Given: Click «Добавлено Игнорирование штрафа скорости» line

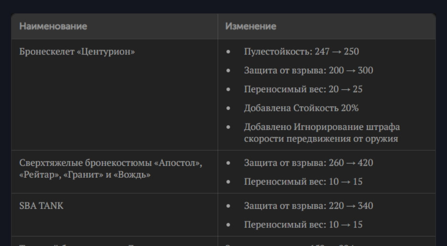Looking at the screenshot, I should tap(322, 133).
